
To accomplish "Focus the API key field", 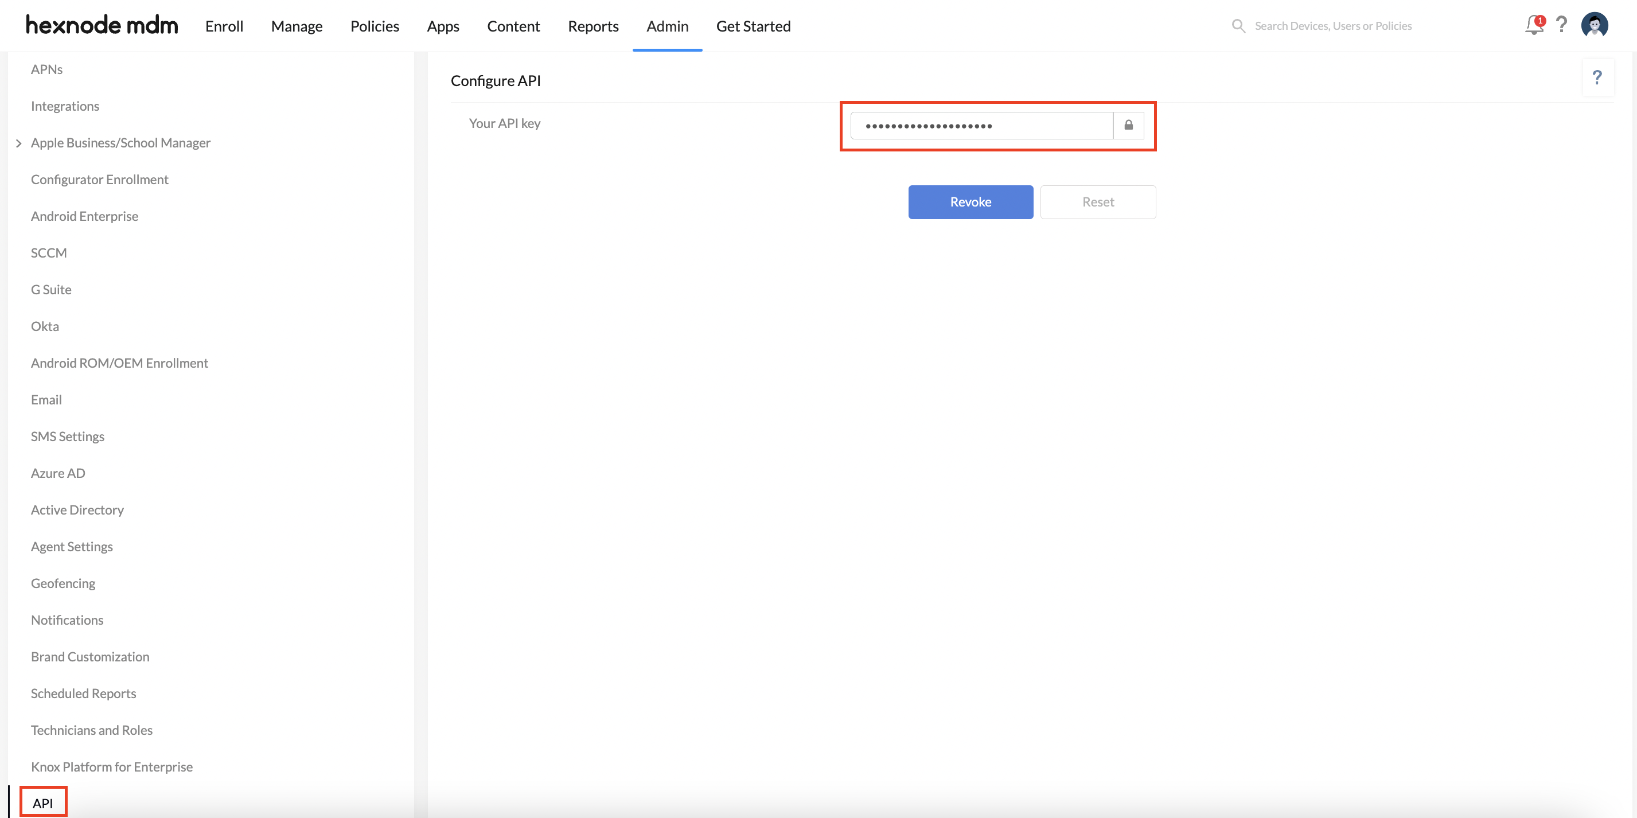I will [982, 125].
